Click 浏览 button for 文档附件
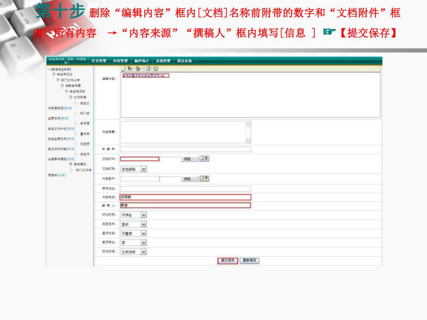 coord(190,159)
